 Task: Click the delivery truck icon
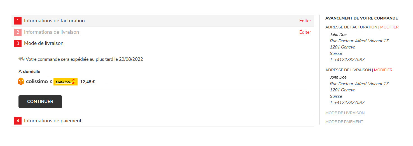pos(22,59)
